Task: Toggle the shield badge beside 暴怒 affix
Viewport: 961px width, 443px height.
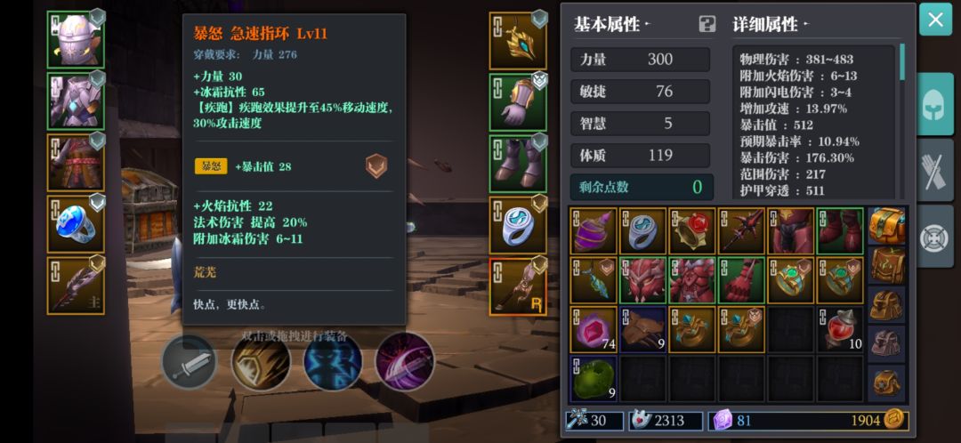Action: click(376, 166)
